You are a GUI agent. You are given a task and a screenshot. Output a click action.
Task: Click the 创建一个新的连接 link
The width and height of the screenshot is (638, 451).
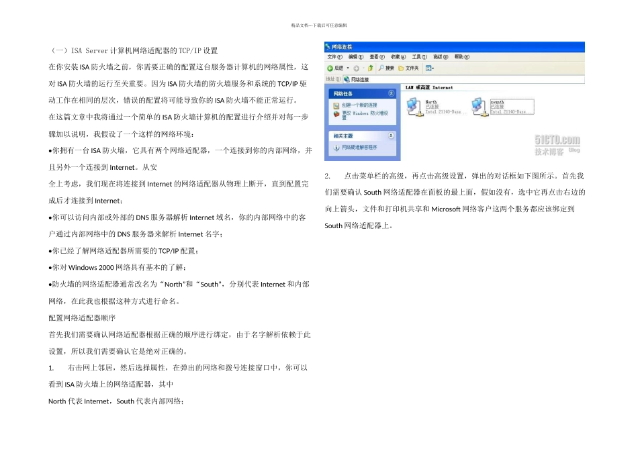click(359, 105)
